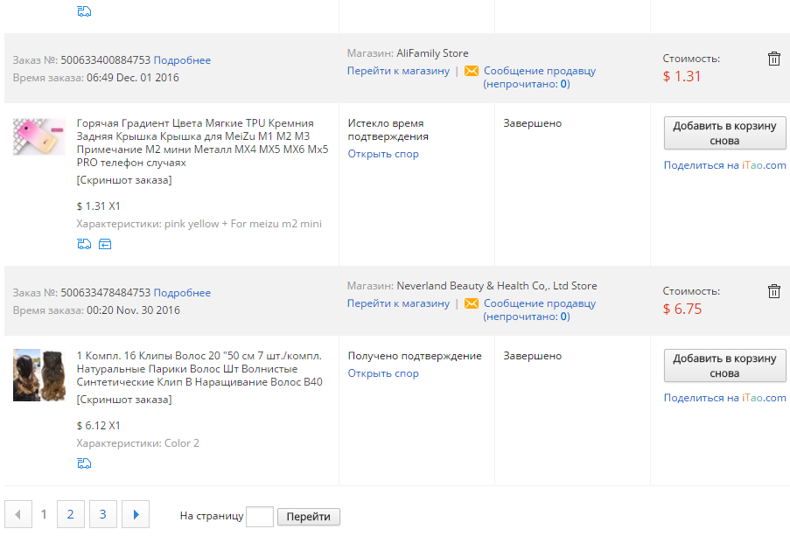Screen dimensions: 790x536
Task: Click delivery truck icon under Meizu case item
Action: (84, 245)
